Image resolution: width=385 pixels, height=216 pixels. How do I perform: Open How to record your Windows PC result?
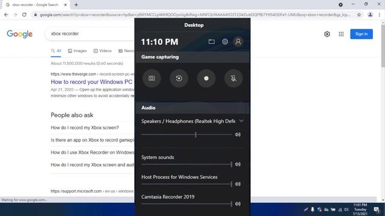pyautogui.click(x=91, y=82)
